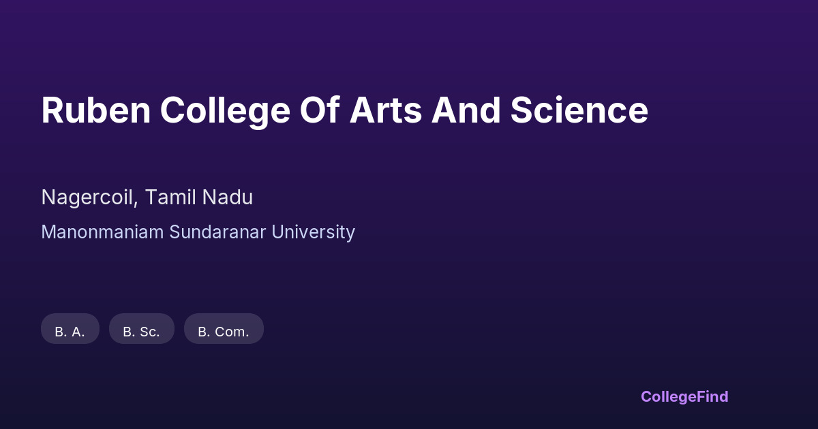Select the word "Manonmaniam"
This screenshot has width=818, height=429.
(102, 232)
